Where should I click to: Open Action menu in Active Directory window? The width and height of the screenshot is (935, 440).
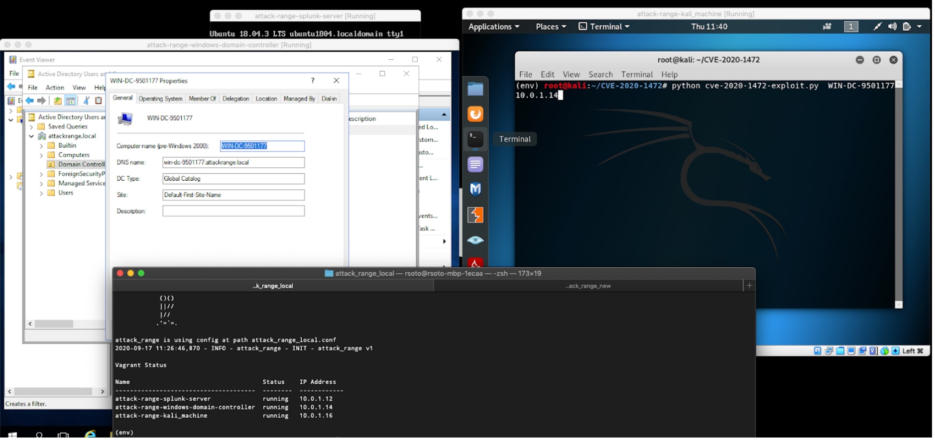55,88
